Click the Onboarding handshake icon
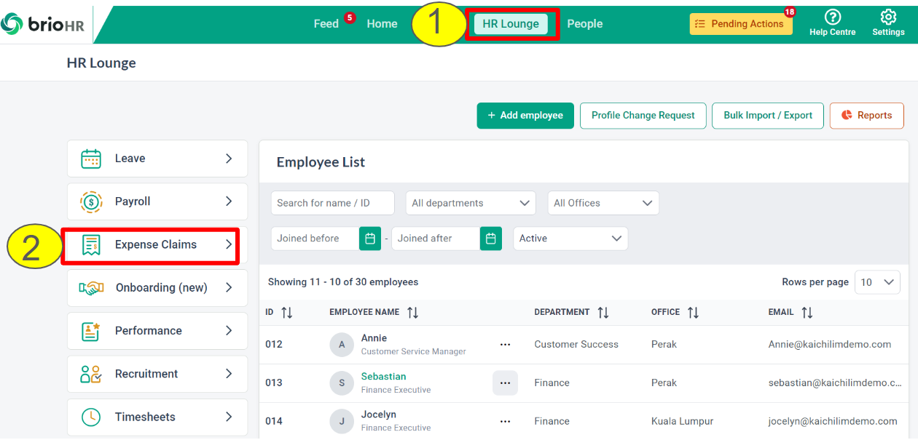This screenshot has width=918, height=448. click(x=91, y=288)
